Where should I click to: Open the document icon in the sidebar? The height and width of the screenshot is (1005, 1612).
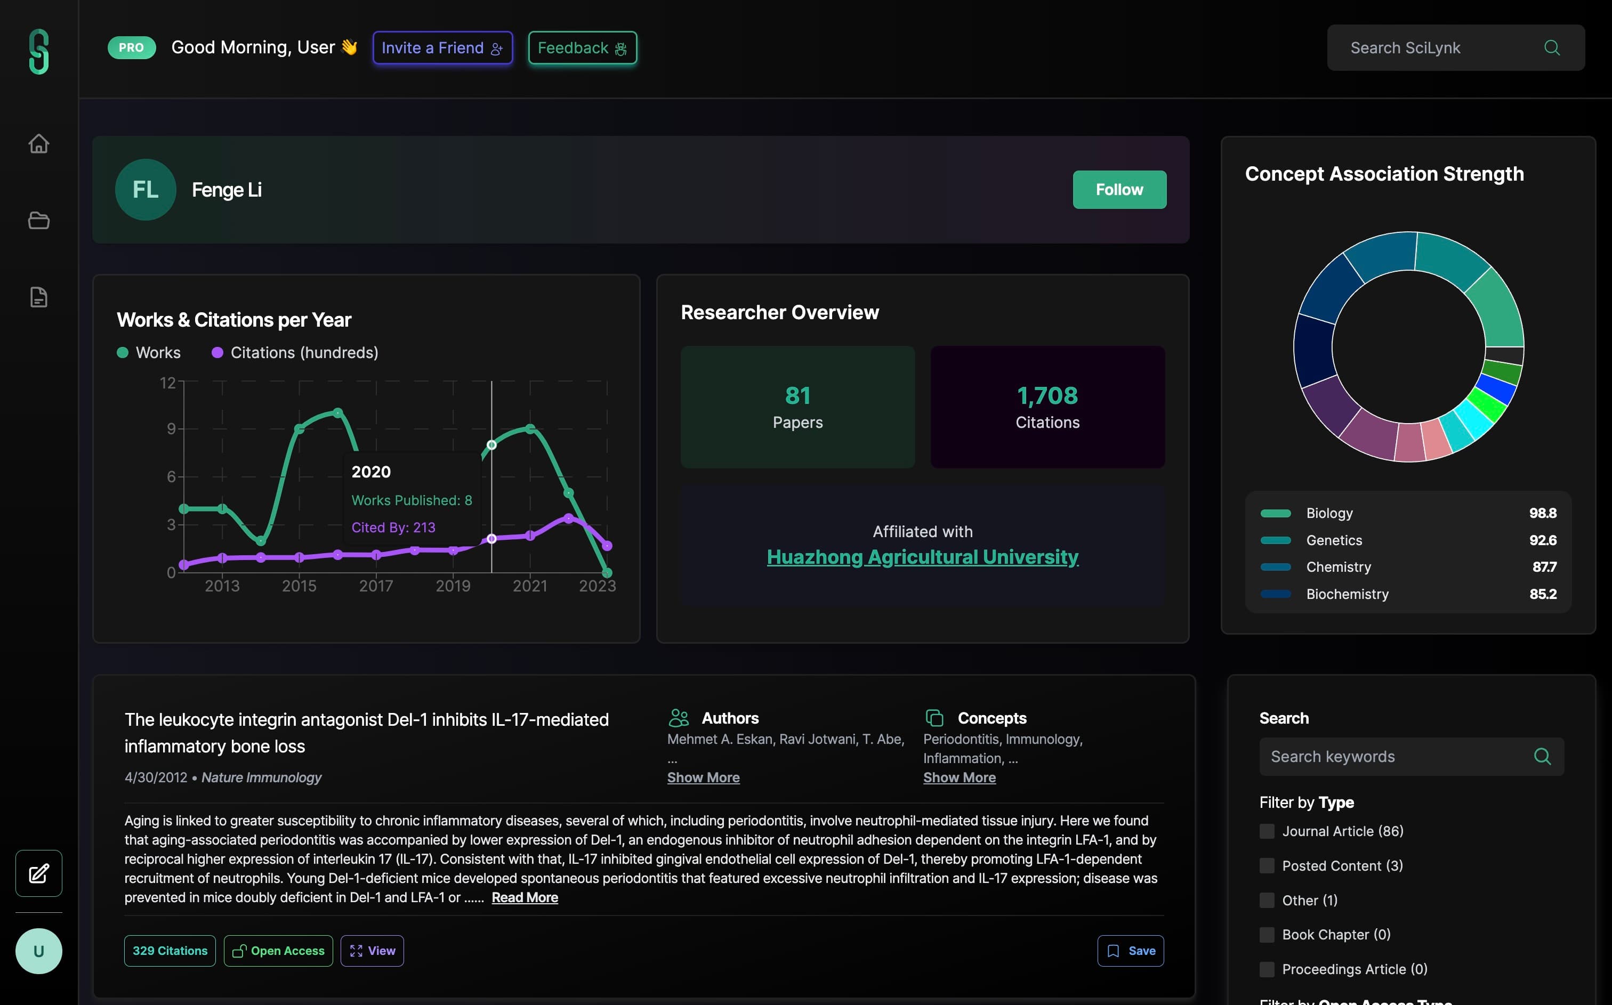coord(38,297)
